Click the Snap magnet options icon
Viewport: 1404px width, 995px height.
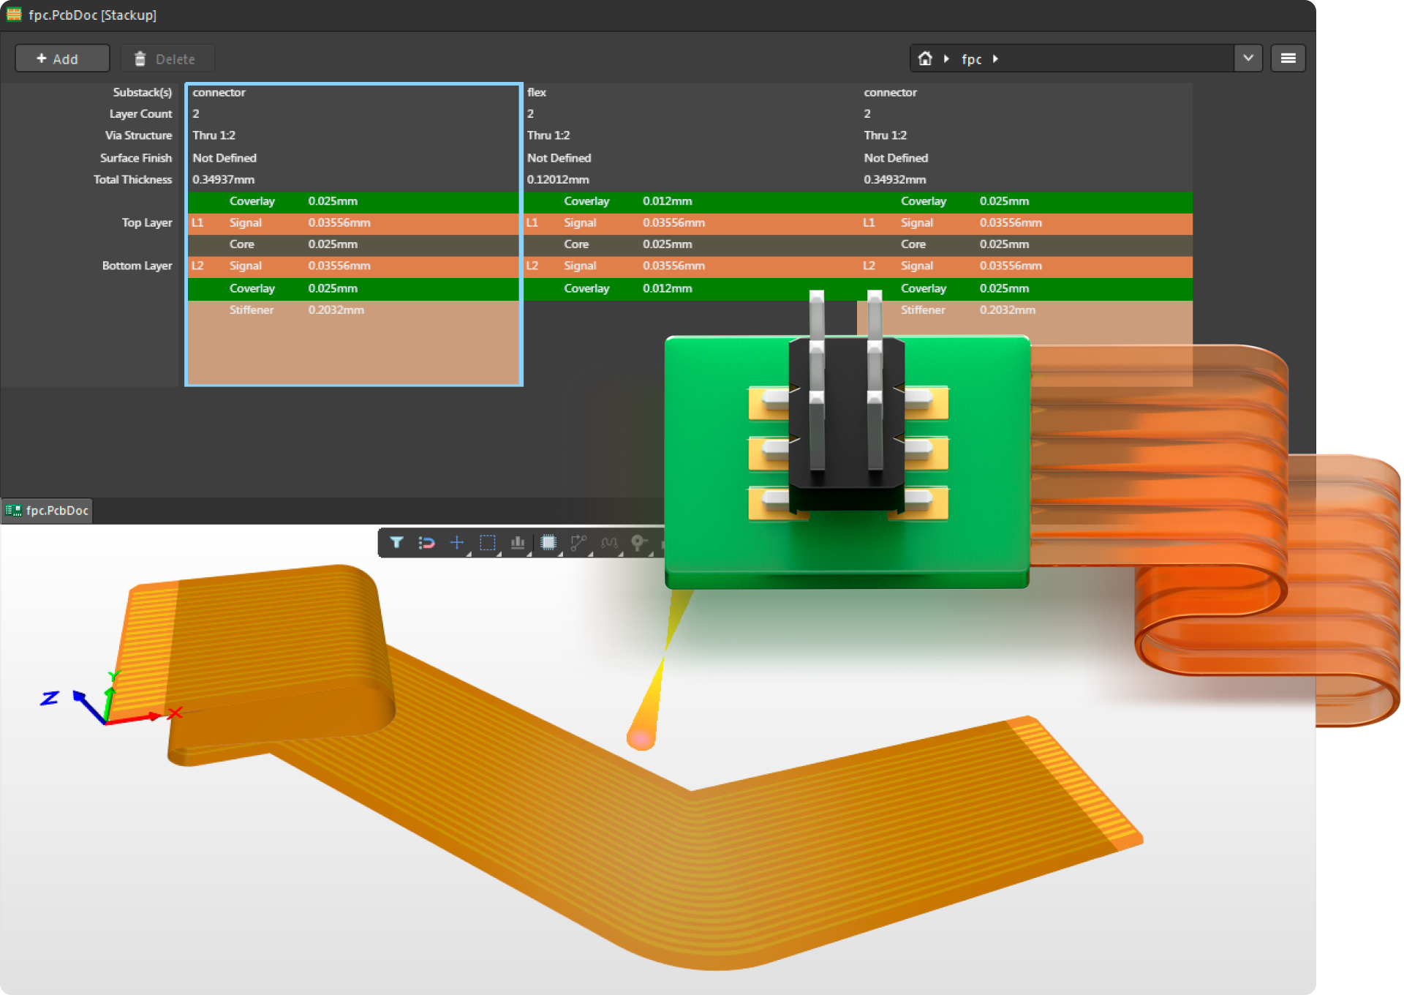pyautogui.click(x=426, y=543)
